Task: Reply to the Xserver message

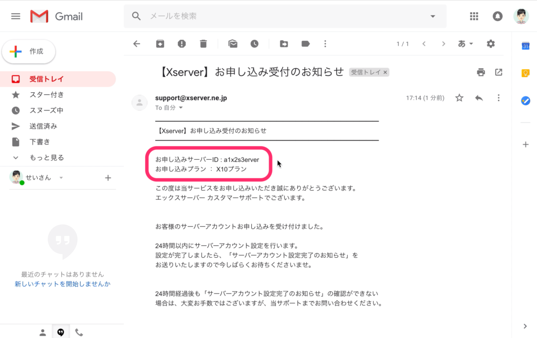Action: click(x=479, y=97)
